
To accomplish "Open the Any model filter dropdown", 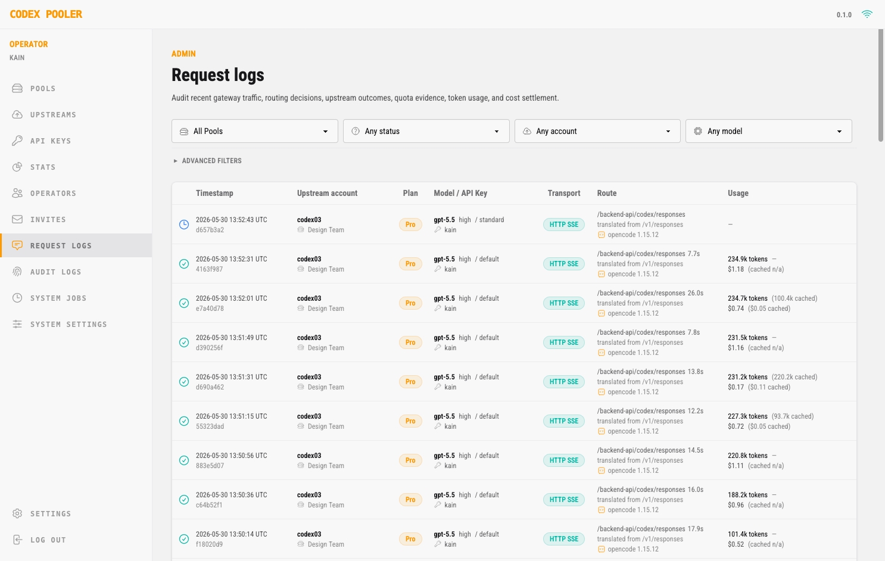I will (x=769, y=131).
